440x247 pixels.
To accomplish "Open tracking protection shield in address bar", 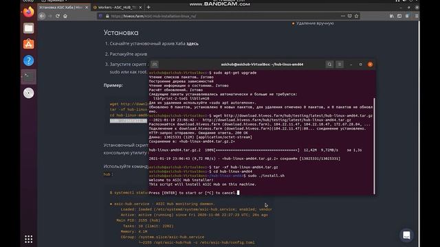I will [100, 16].
